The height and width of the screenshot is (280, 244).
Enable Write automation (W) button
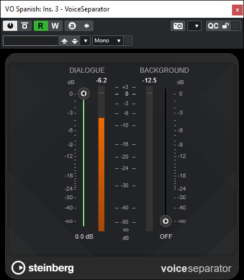[x=55, y=26]
